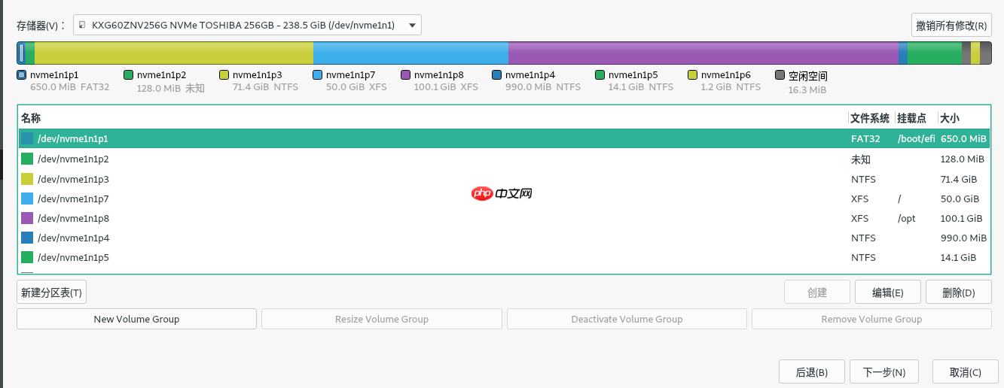Viewport: 1004px width, 388px height.
Task: Click nvme1n1p1 legend color icon
Action: pos(21,75)
